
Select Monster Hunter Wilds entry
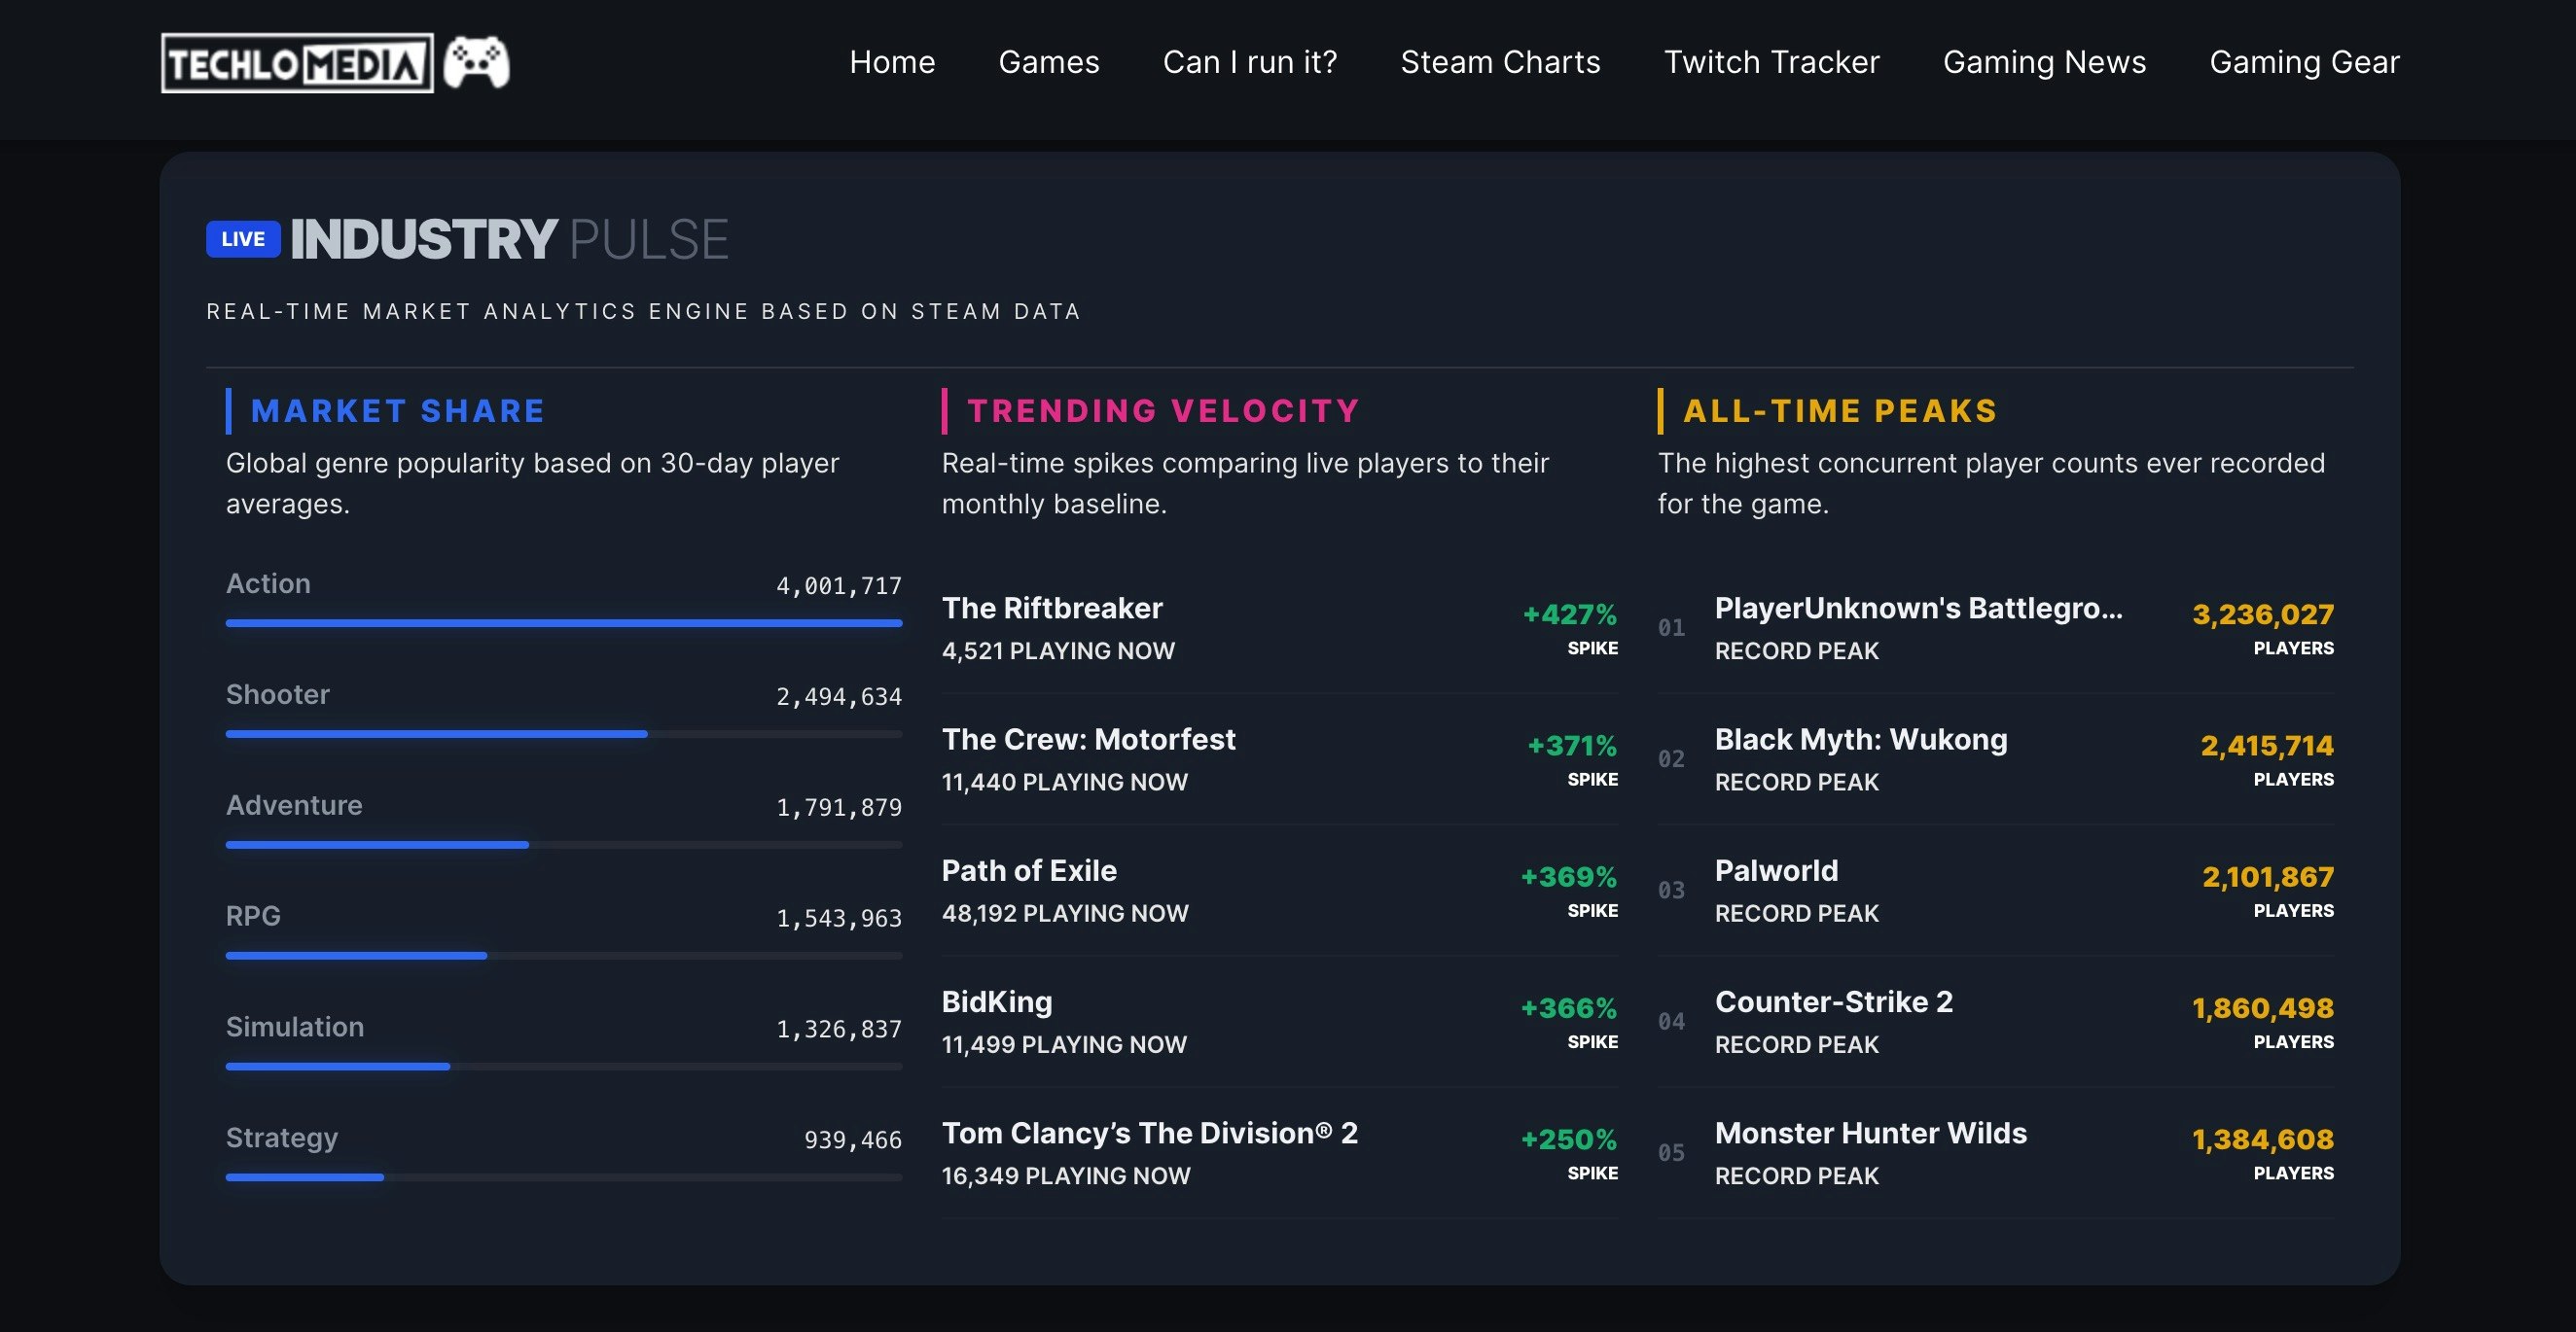coord(1870,1133)
